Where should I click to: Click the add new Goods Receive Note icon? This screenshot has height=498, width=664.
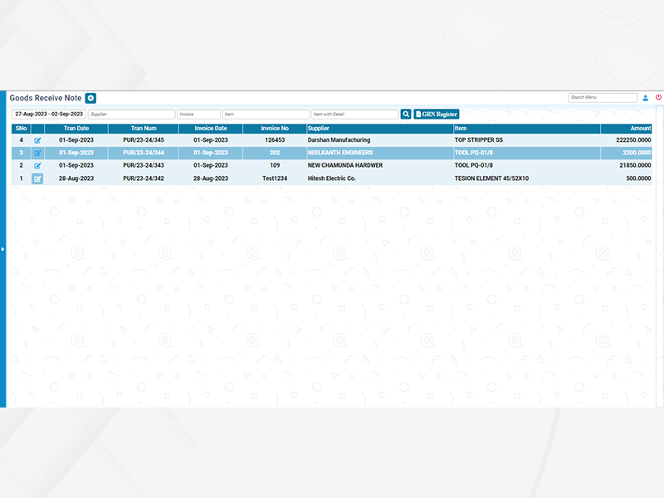[x=90, y=98]
